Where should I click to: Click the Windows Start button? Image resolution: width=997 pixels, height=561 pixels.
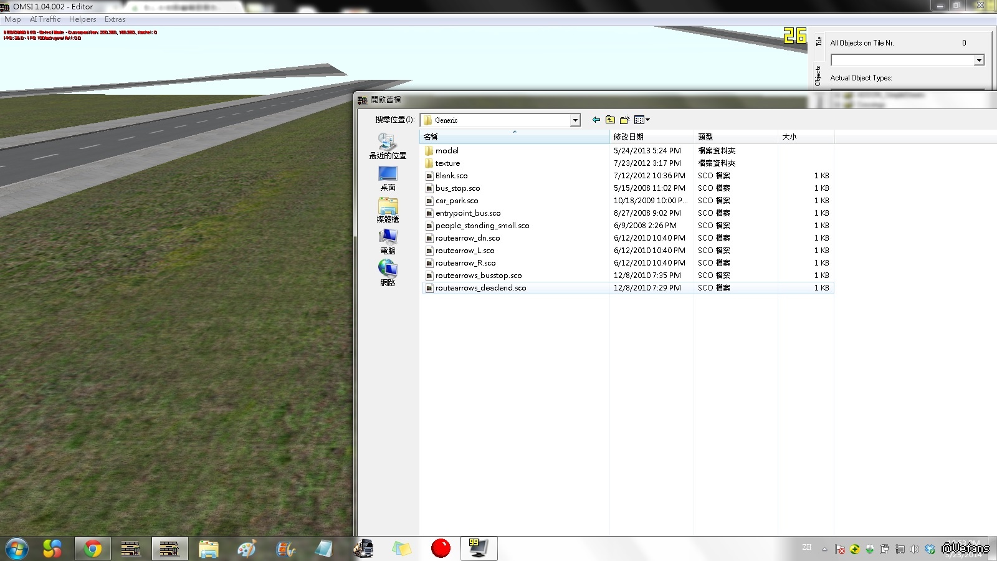click(17, 549)
